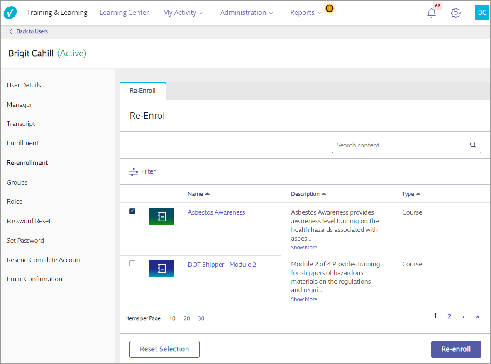
Task: Click the Re-enroll button
Action: 456,349
